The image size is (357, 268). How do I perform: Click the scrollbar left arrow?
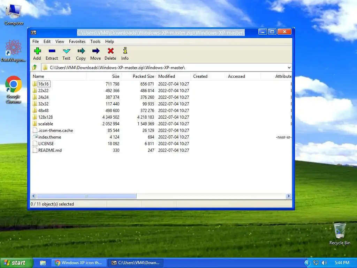pyautogui.click(x=34, y=196)
